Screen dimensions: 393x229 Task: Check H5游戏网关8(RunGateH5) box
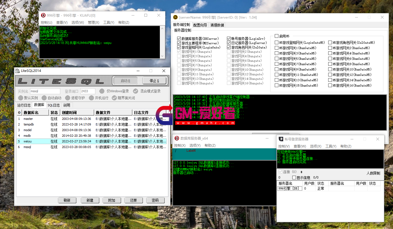coord(330,64)
